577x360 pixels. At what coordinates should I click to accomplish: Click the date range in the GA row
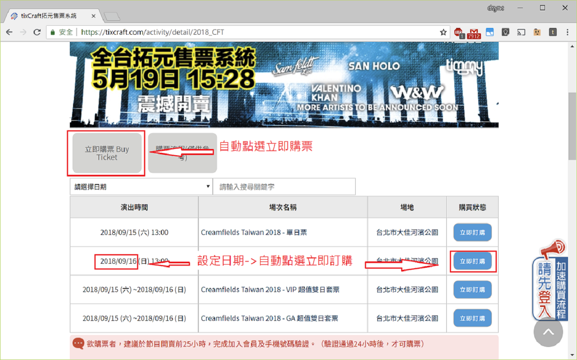click(x=134, y=318)
